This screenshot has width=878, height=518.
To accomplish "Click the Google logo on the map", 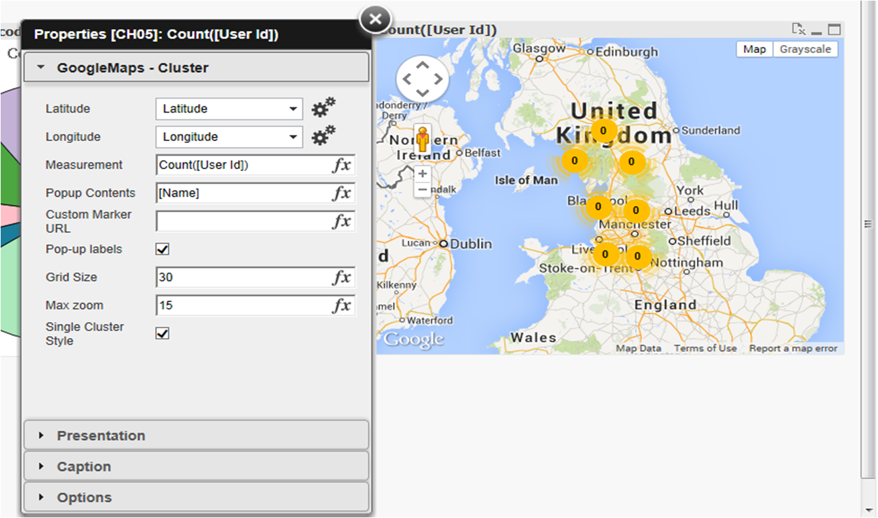I will coord(414,340).
